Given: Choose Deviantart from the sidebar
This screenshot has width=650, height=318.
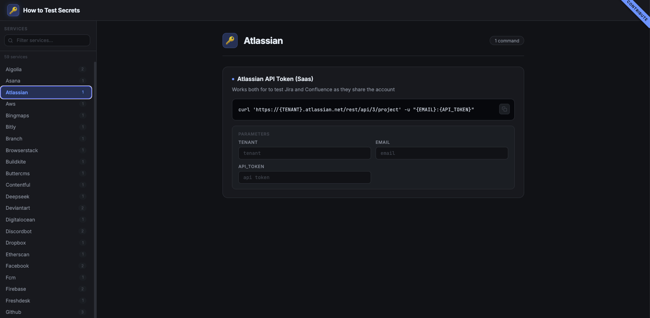Looking at the screenshot, I should (x=46, y=208).
